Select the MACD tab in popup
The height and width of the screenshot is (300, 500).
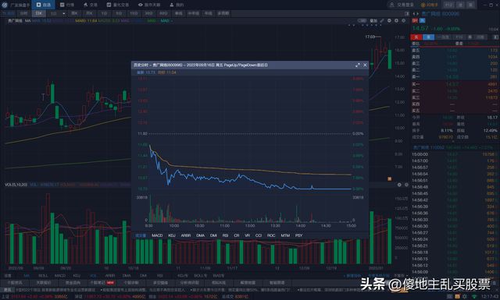click(157, 235)
